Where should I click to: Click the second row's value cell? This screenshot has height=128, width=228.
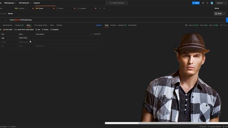[26, 42]
